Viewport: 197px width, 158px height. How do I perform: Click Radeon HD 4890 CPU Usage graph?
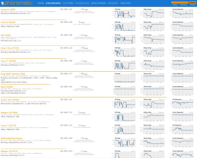(x=125, y=117)
